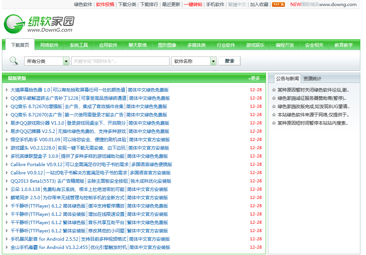
Task: Open 悟空手机助手 V00.01.09 entry
Action: pyautogui.click(x=90, y=139)
